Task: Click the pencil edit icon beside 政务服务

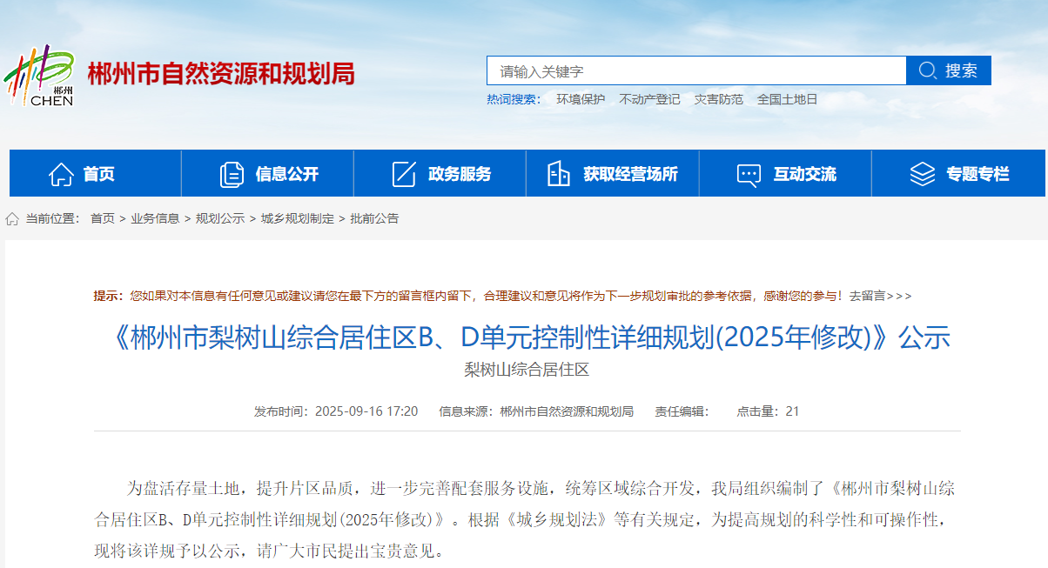Action: click(x=404, y=174)
